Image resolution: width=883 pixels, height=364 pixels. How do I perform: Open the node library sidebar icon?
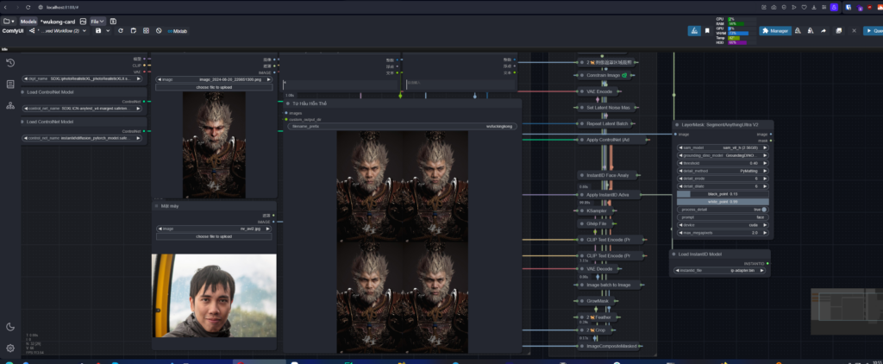[x=10, y=84]
